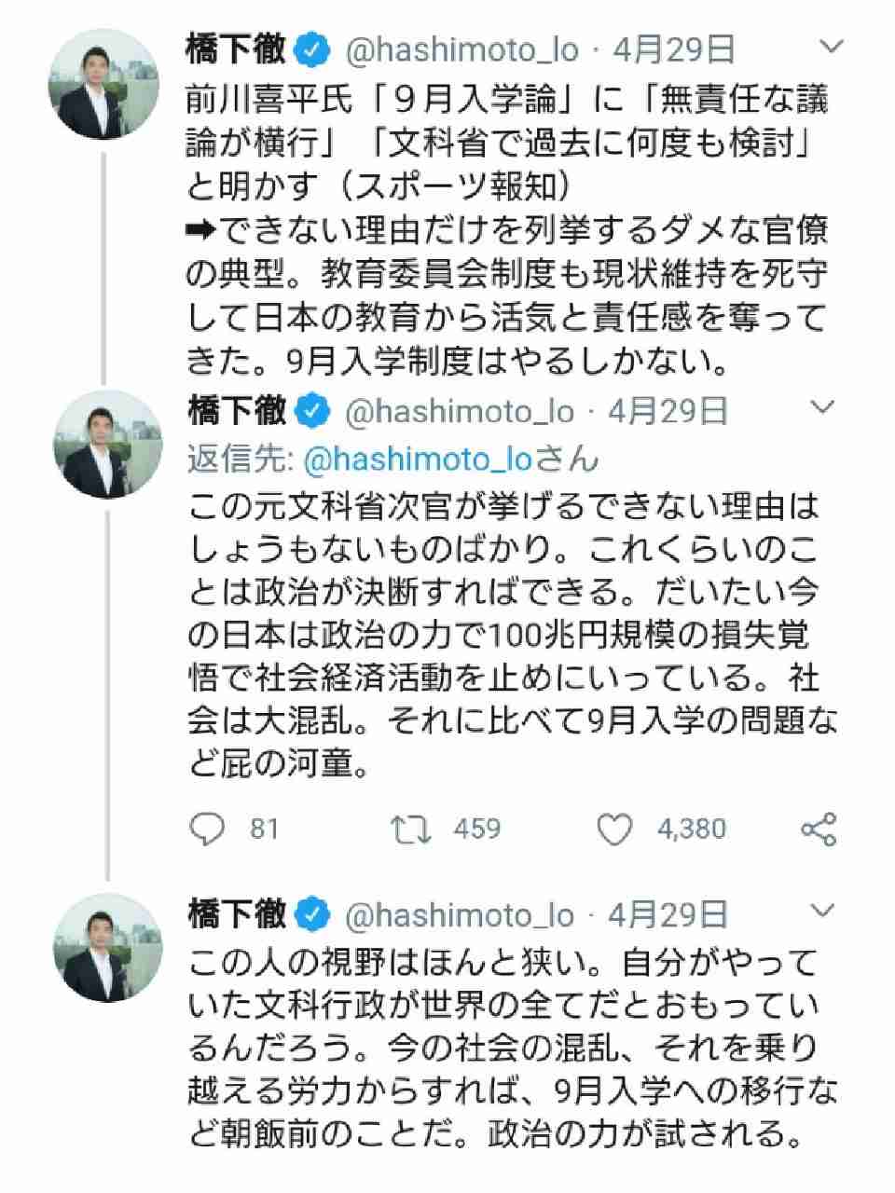Show more options for the third tweet
The width and height of the screenshot is (895, 1193).
click(x=822, y=911)
